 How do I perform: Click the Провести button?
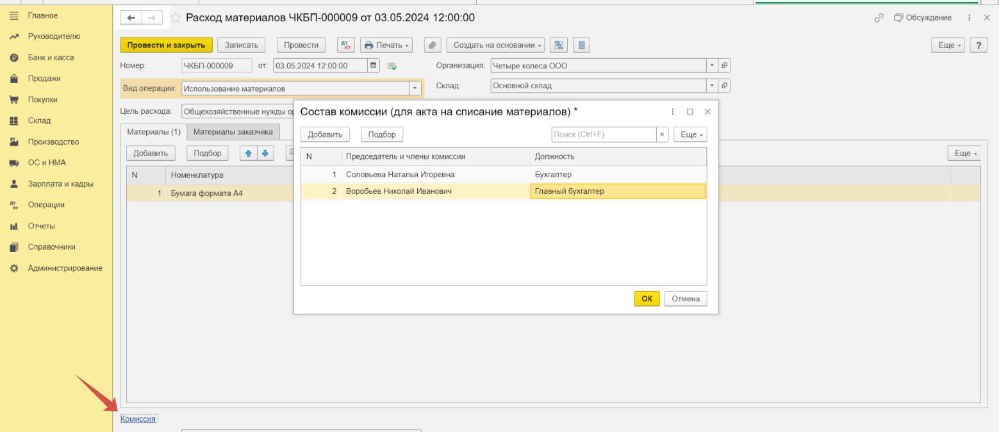pyautogui.click(x=301, y=45)
